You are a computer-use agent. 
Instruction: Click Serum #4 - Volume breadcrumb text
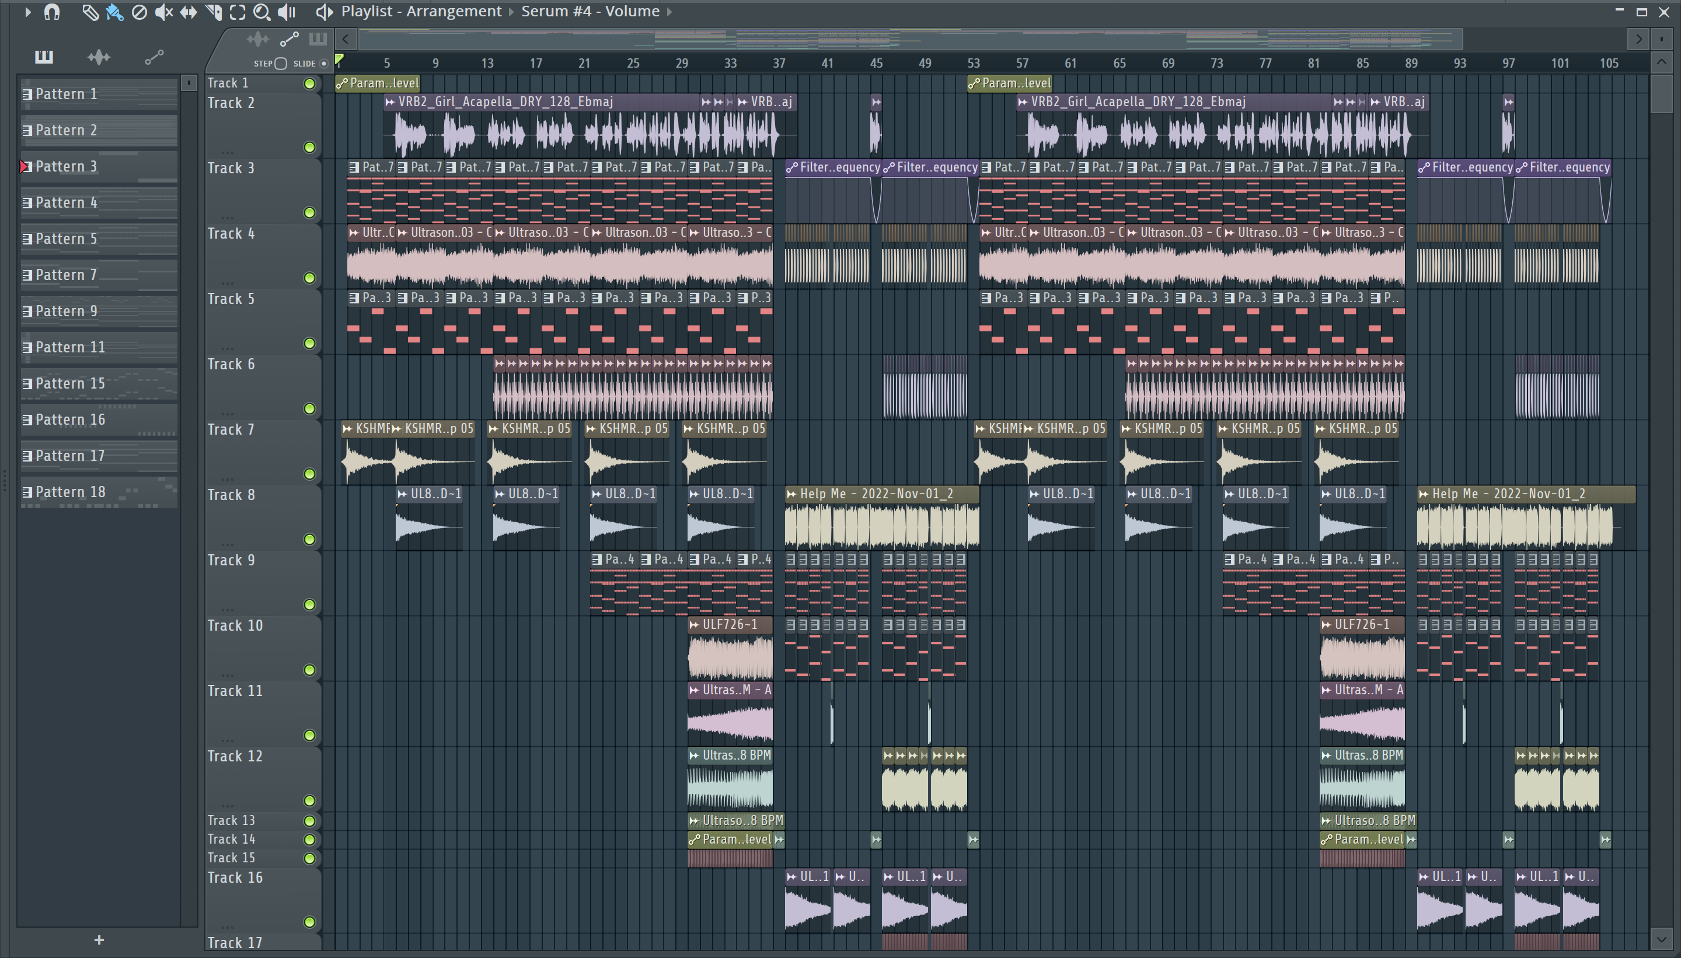590,12
